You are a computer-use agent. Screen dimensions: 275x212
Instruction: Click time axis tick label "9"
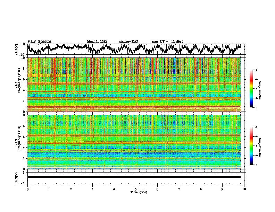(x=222, y=189)
